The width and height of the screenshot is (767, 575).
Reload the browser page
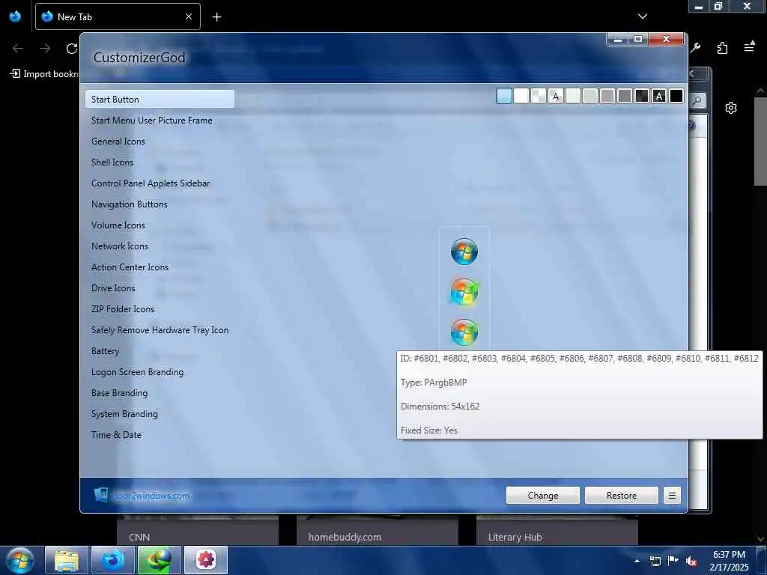(72, 49)
